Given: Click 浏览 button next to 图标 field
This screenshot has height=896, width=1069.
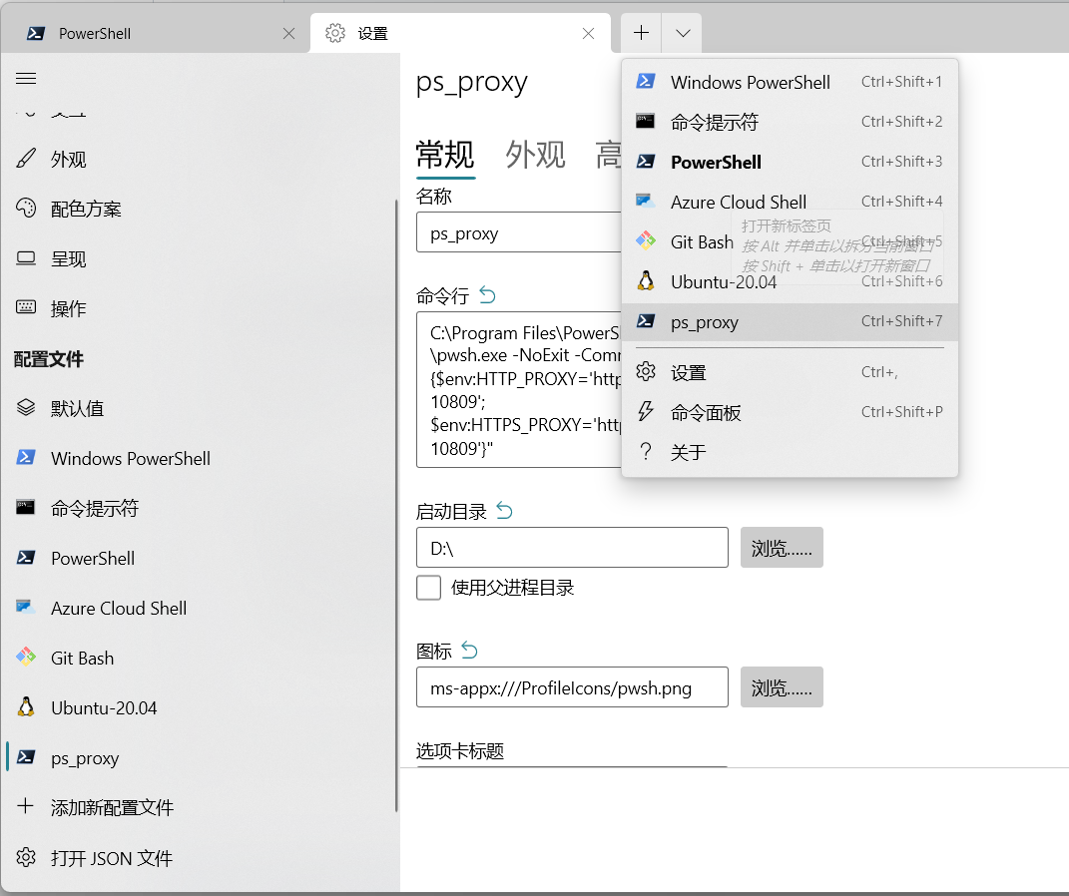Looking at the screenshot, I should [x=782, y=686].
